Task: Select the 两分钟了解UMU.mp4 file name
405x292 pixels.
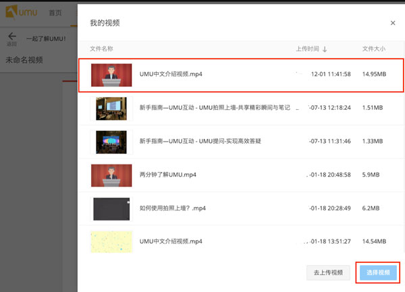Action: (x=167, y=175)
